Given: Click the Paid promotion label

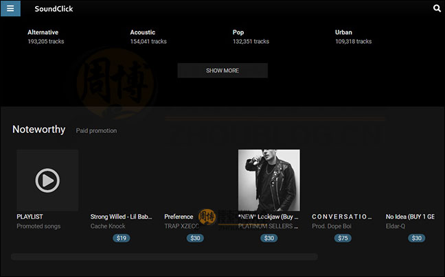Looking at the screenshot, I should tap(96, 130).
